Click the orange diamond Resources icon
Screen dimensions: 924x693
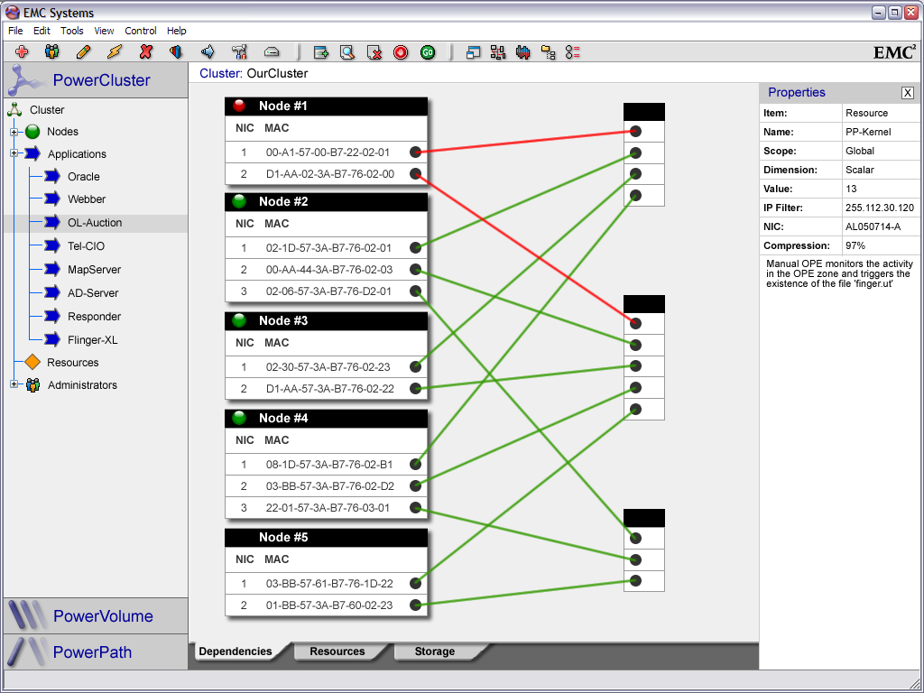pos(32,363)
